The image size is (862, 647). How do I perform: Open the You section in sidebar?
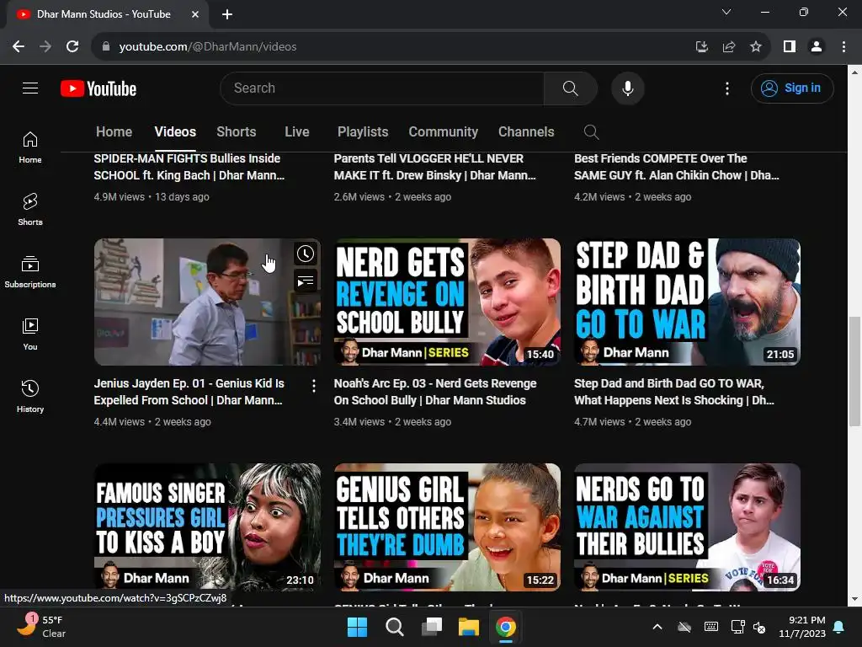[x=30, y=334]
